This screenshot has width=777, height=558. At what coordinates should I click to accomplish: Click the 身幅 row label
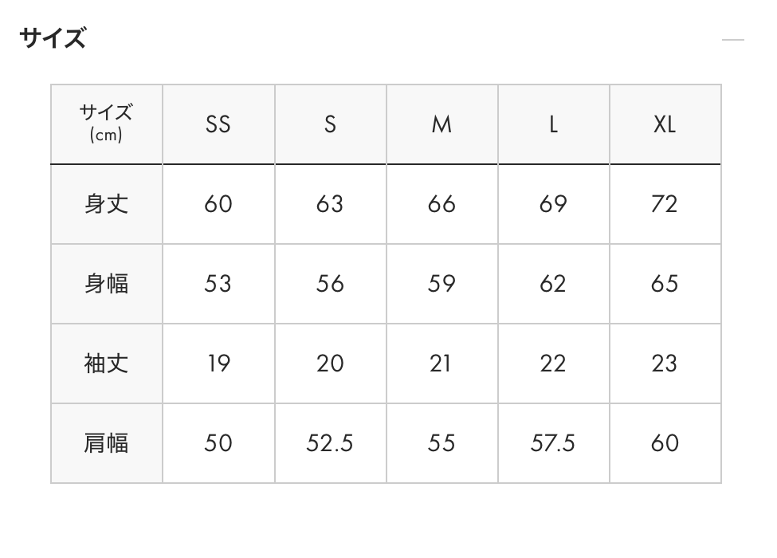[x=106, y=284]
